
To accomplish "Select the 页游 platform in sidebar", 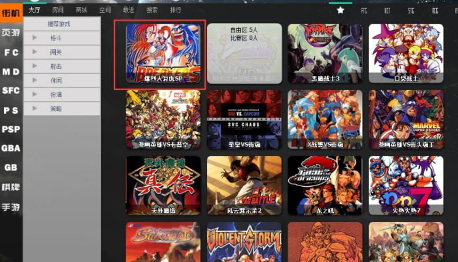I will point(11,32).
